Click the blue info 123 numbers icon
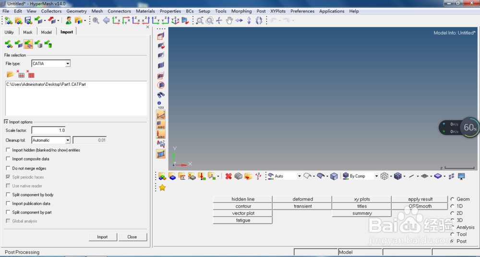This screenshot has width=480, height=257. coord(161,105)
